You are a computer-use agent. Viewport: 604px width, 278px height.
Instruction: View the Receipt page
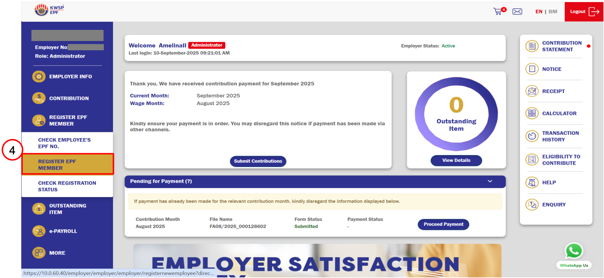point(553,91)
